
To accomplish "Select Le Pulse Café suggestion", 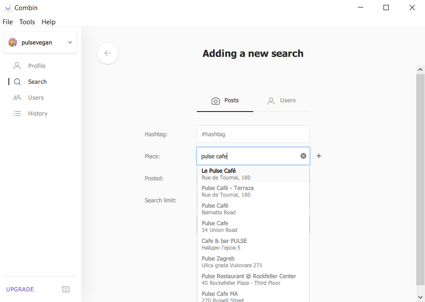I will [253, 174].
